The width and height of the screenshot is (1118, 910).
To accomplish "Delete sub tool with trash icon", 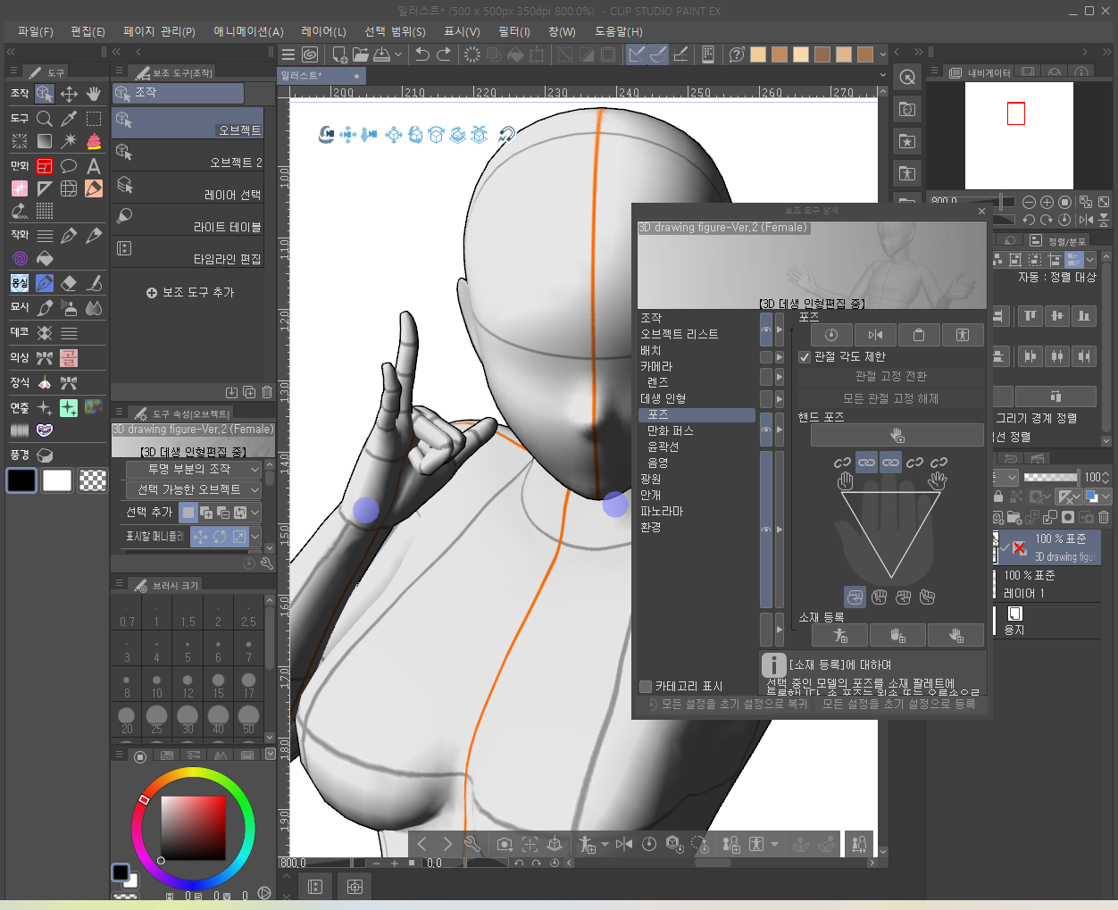I will pos(267,392).
